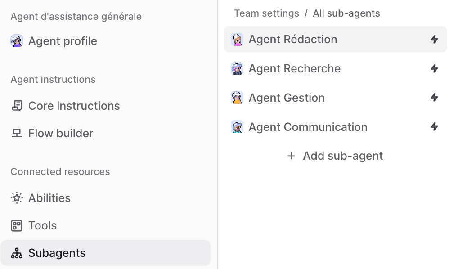The image size is (449, 269).
Task: Click the lightning bolt beside Agent Rédaction
Action: click(x=435, y=39)
